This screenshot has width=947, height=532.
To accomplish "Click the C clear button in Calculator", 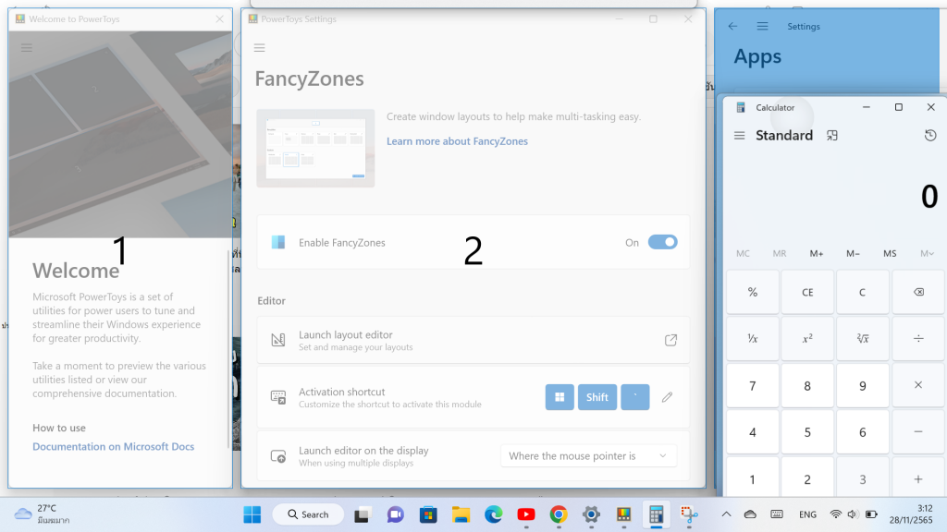I will [863, 292].
